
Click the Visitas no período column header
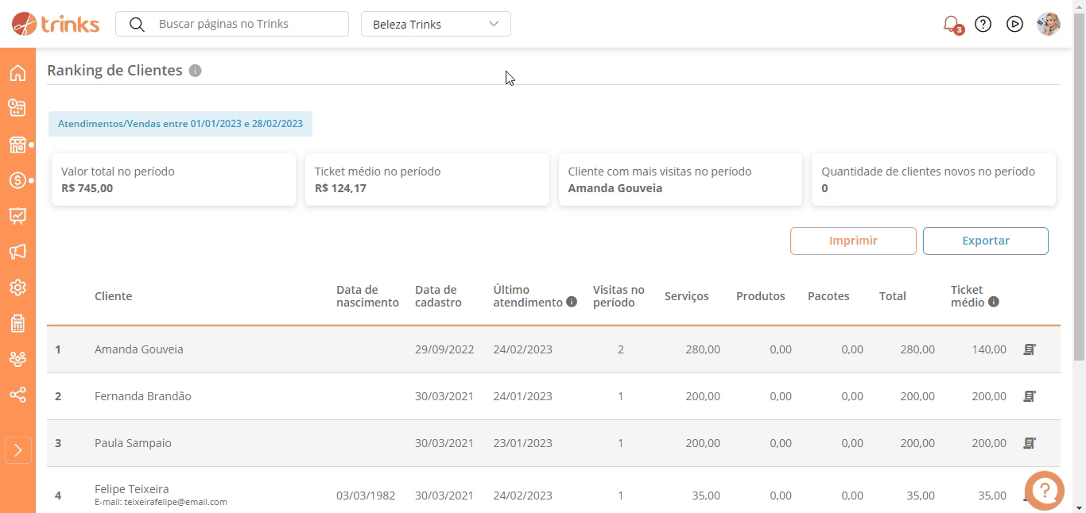[x=619, y=296]
